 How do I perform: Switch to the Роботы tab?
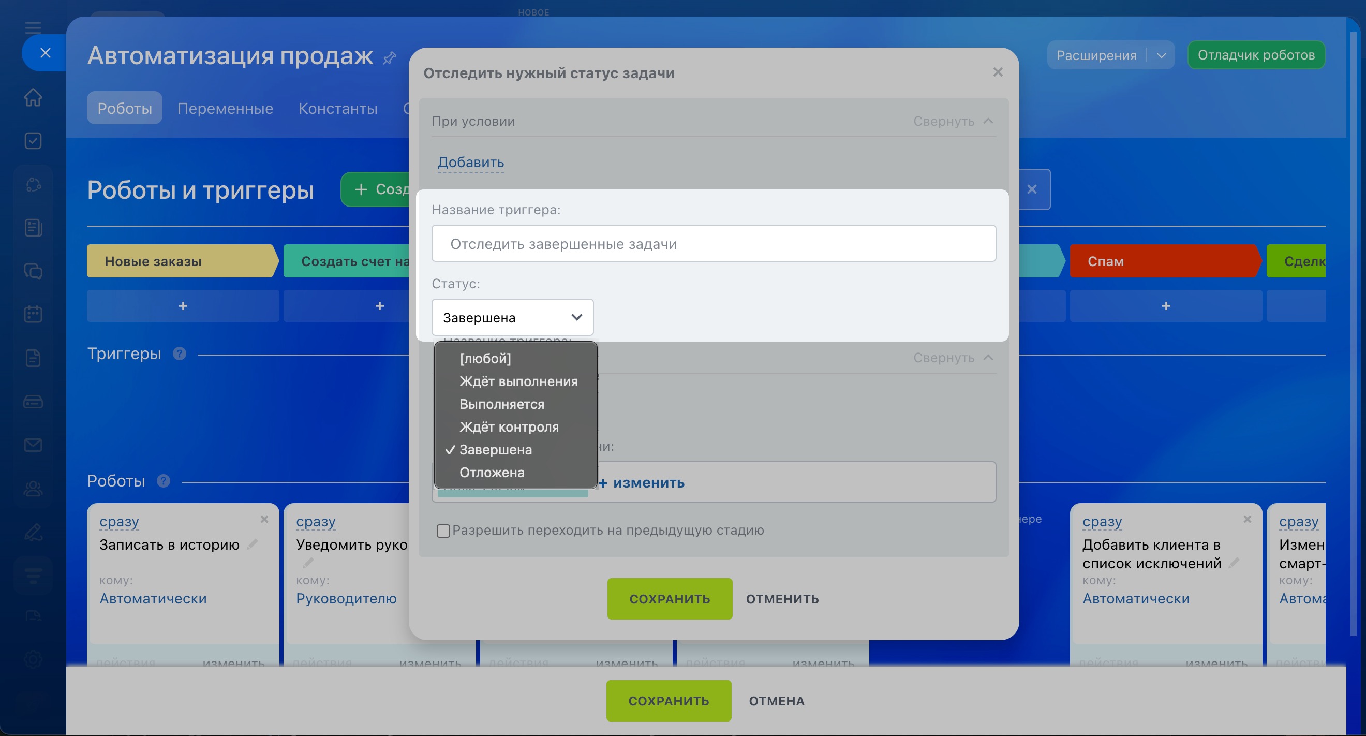[x=125, y=108]
